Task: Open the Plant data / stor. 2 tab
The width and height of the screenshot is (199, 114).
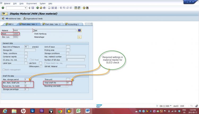Action: point(51,24)
